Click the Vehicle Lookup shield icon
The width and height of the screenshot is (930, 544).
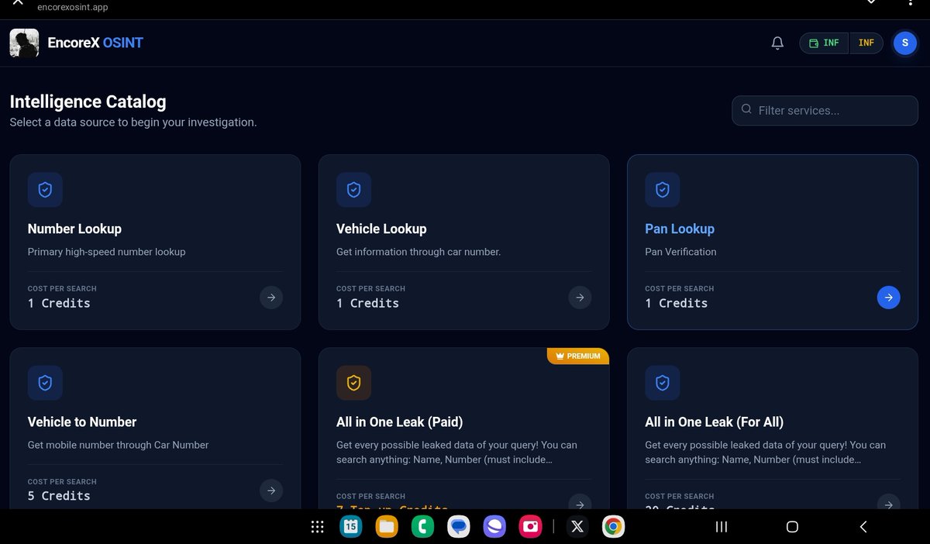point(353,189)
